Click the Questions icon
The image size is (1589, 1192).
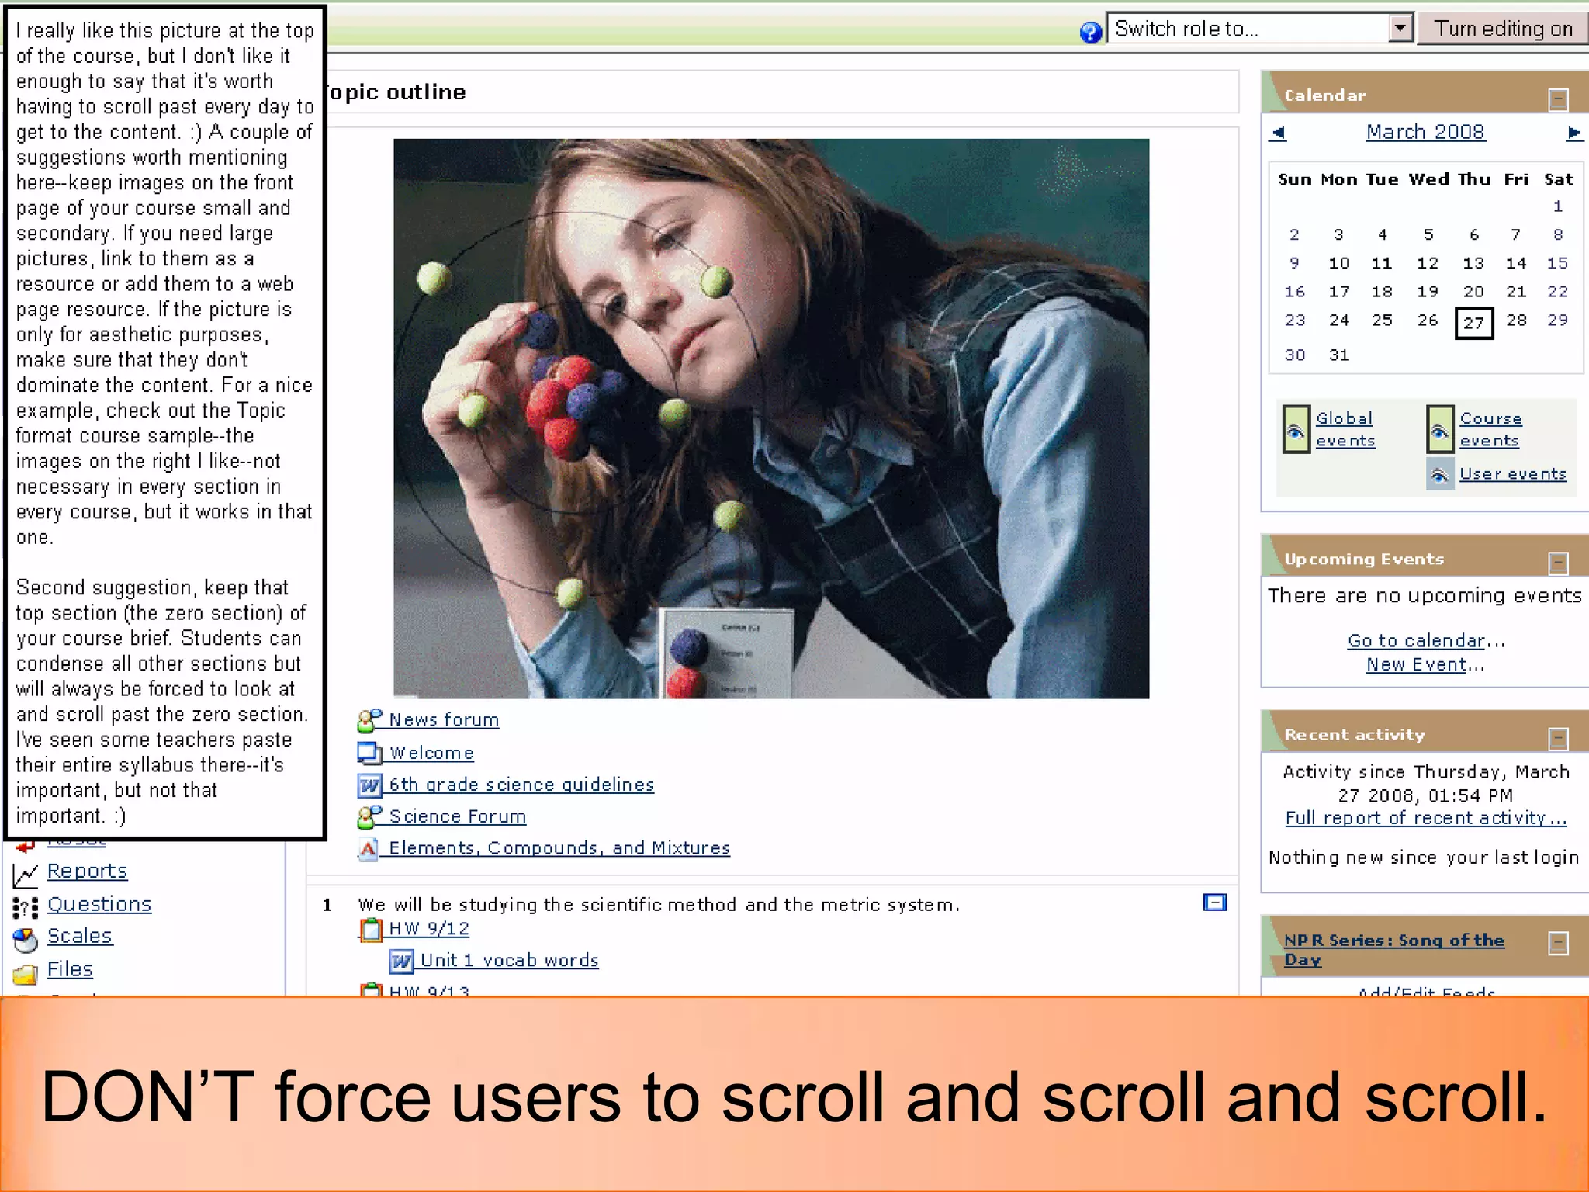(26, 908)
